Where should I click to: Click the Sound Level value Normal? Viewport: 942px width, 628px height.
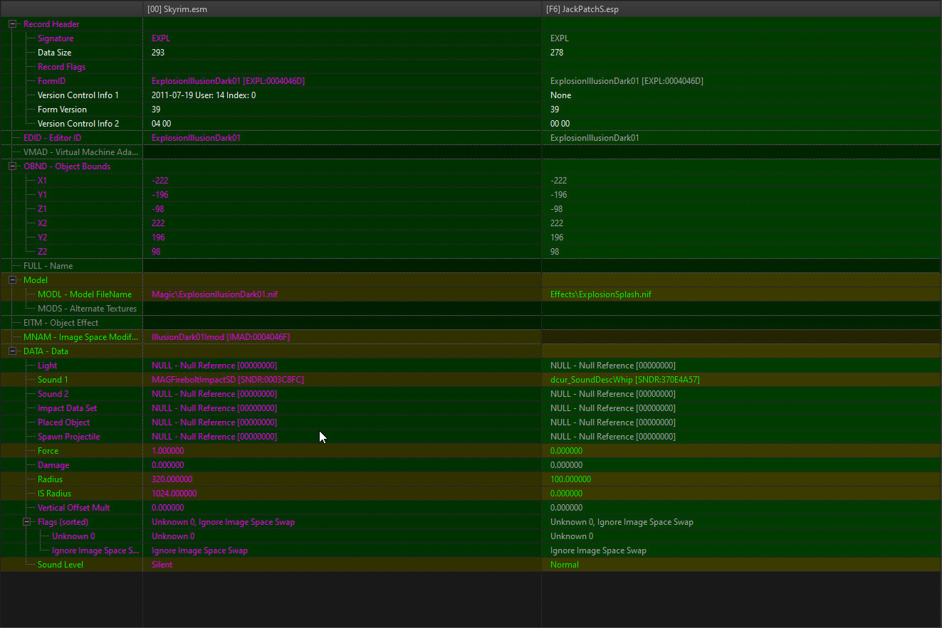coord(565,565)
